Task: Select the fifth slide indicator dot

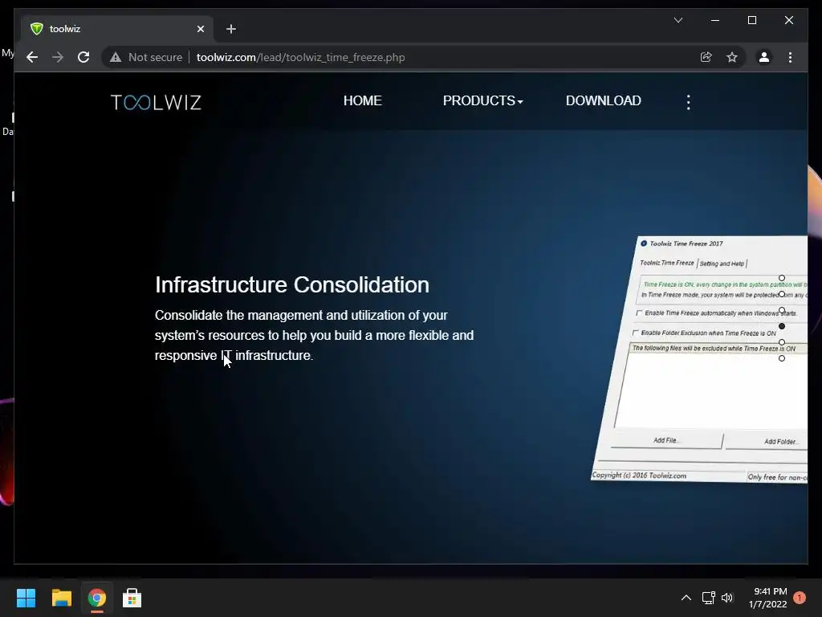Action: 782,342
